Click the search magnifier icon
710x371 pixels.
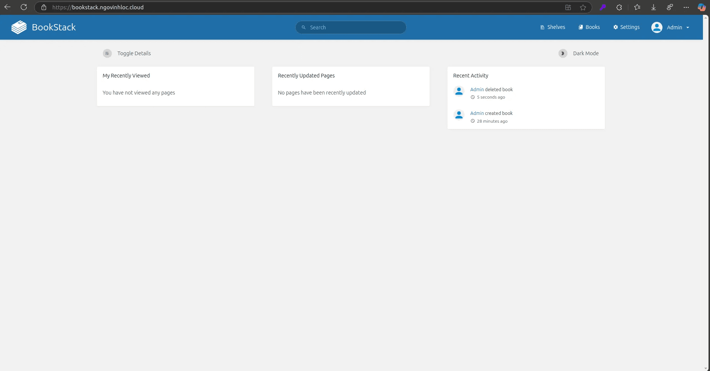point(304,27)
